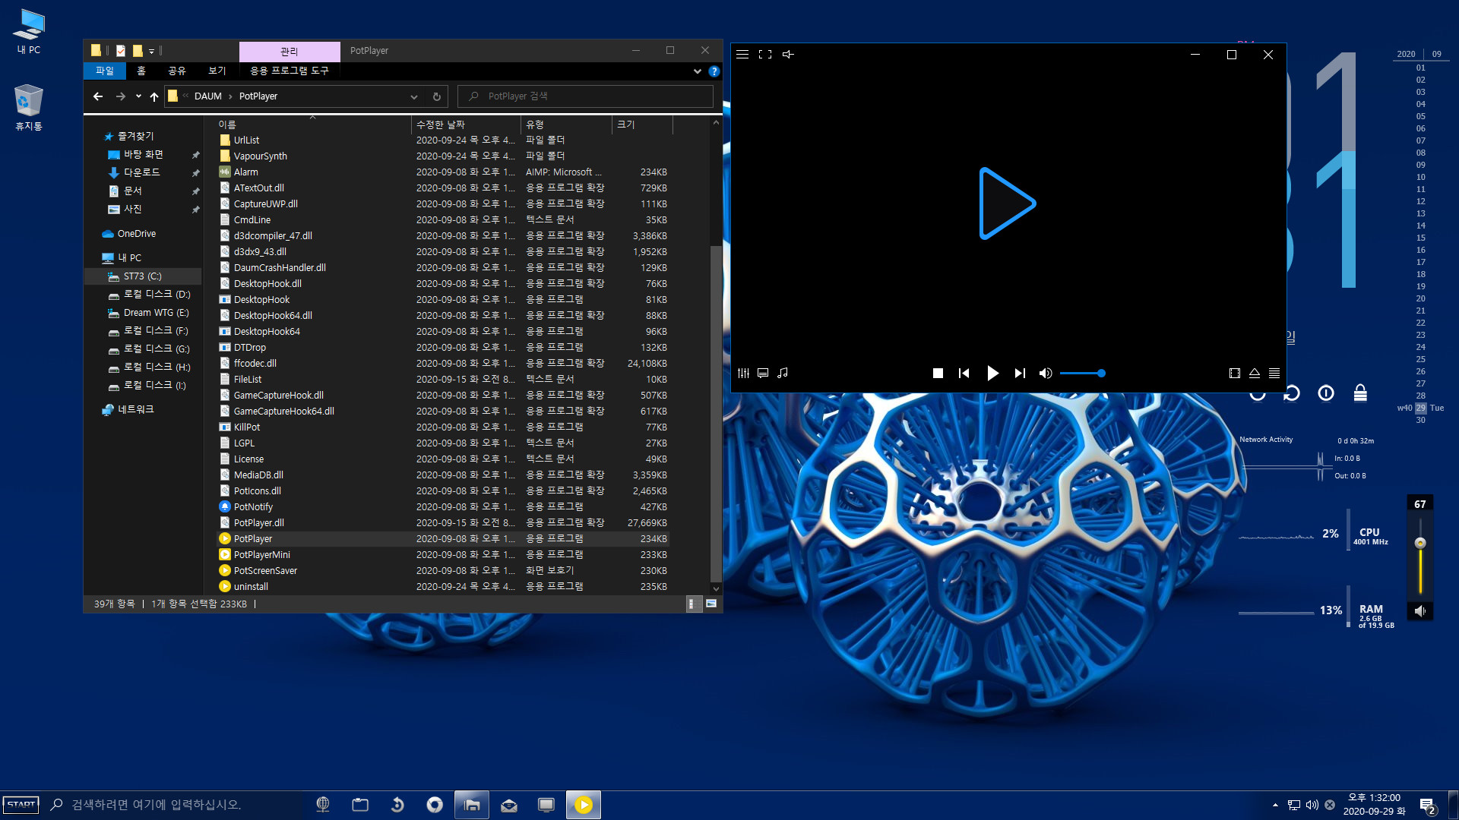Select OneDrive in navigation pane
The image size is (1459, 820).
coord(129,234)
